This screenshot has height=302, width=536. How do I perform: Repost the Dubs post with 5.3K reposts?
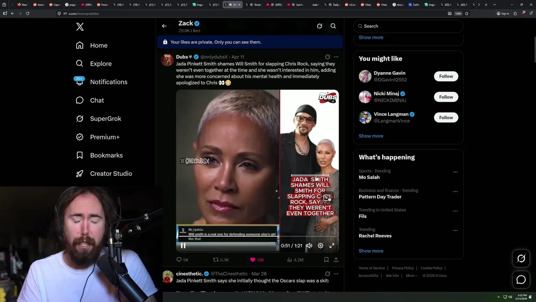pyautogui.click(x=221, y=260)
